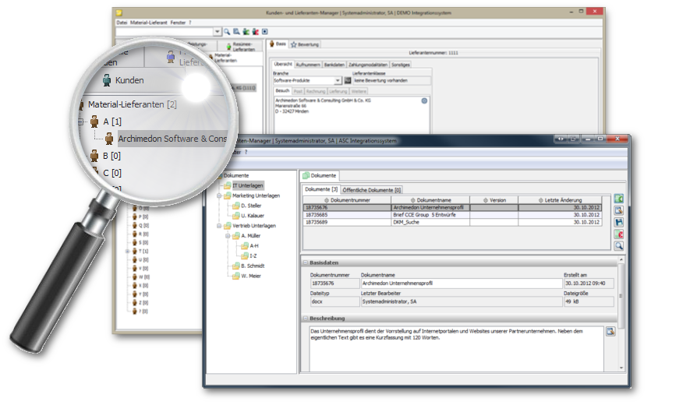Image resolution: width=683 pixels, height=412 pixels.
Task: Open the ? help menu in the back window
Action: (x=190, y=23)
